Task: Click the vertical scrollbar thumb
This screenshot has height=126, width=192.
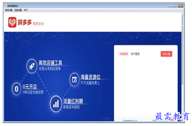Action: [182, 49]
